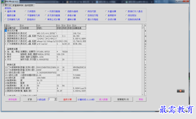
Task: Click the 小数位数 input box
Action: [51, 99]
